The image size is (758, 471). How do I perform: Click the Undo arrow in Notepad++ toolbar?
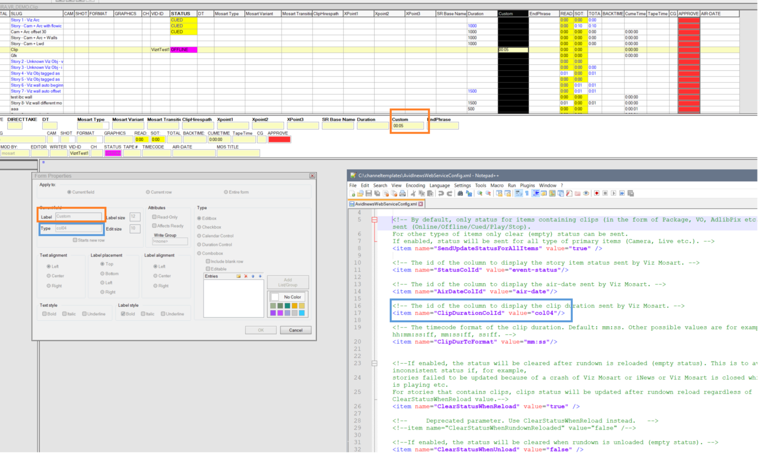441,194
